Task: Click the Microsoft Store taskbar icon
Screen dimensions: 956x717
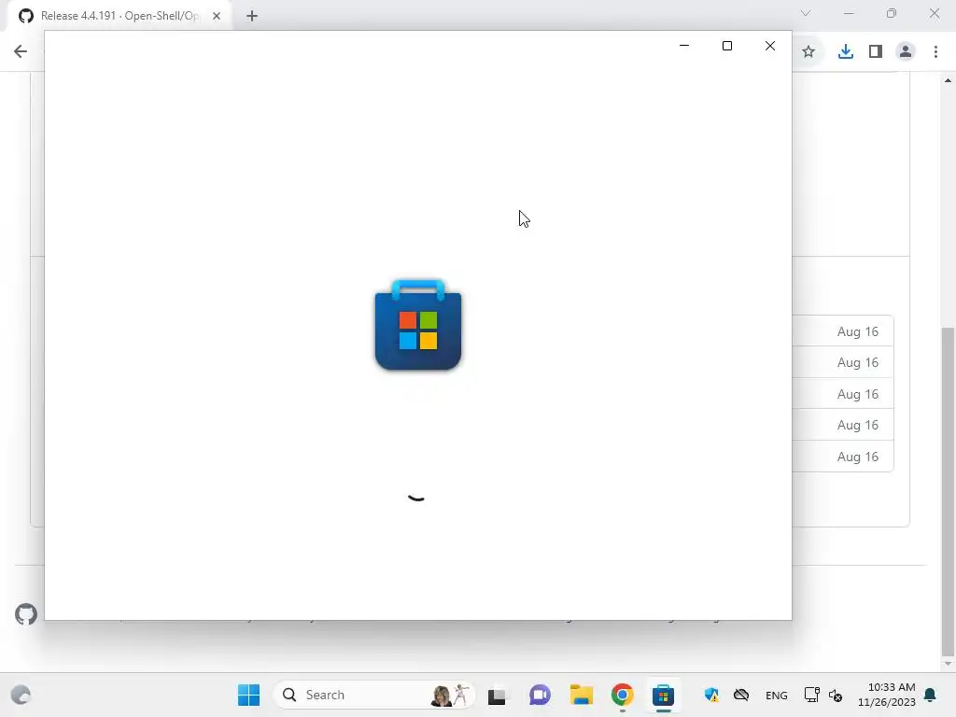Action: click(x=664, y=695)
